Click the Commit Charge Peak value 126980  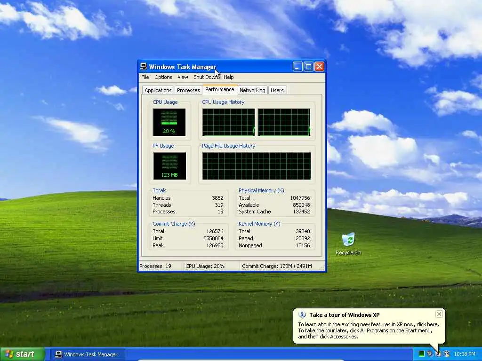(215, 245)
